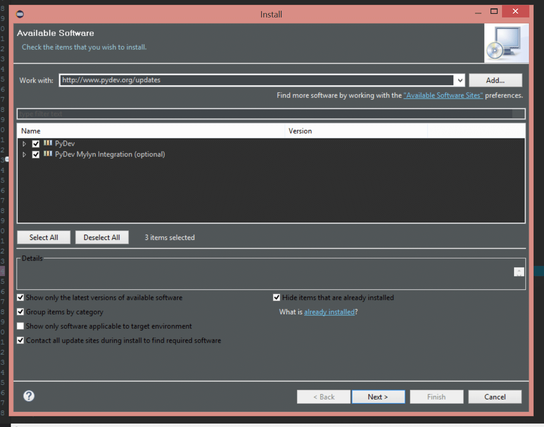
Task: Maximize the Install dialog
Action: point(494,11)
